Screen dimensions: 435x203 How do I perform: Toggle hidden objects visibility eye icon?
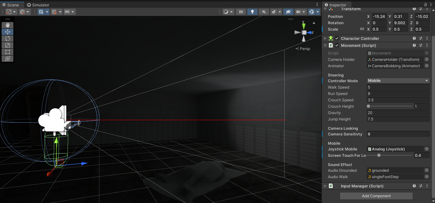point(288,12)
